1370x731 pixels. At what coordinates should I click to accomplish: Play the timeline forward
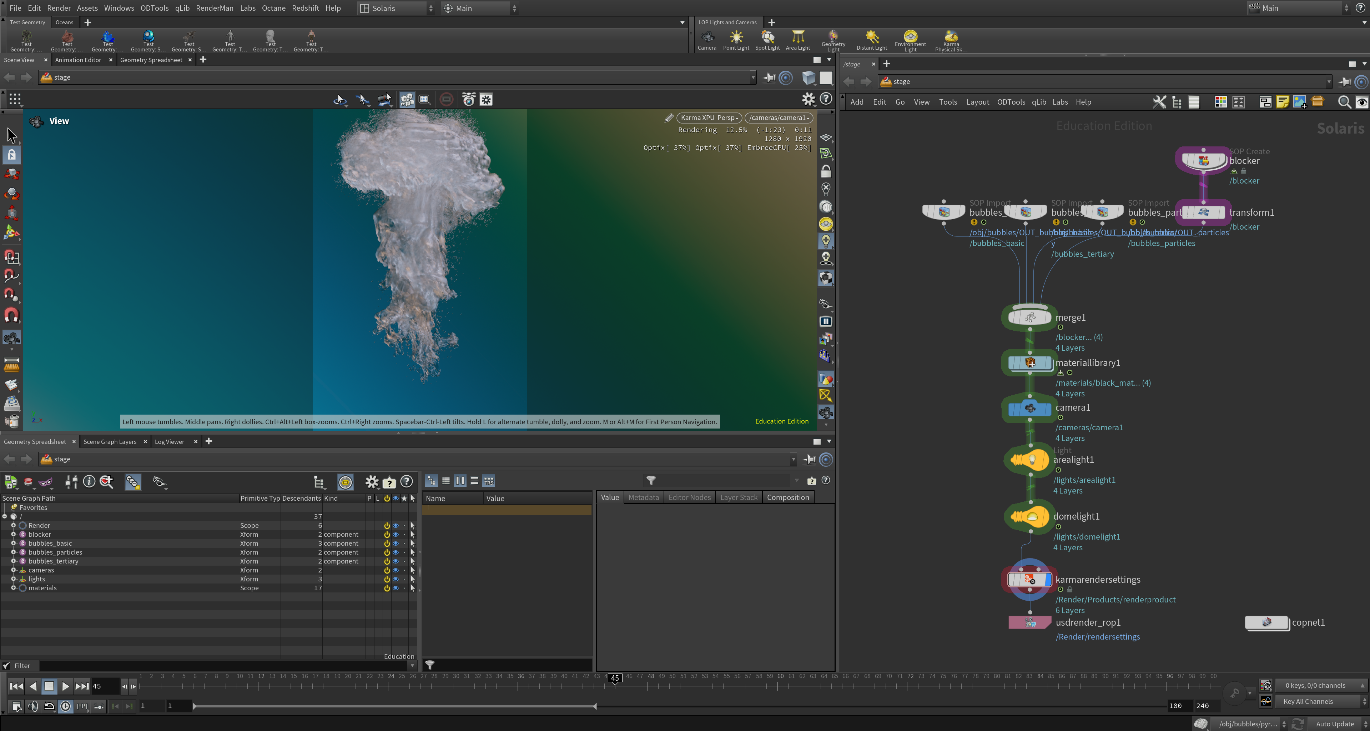[x=65, y=687]
